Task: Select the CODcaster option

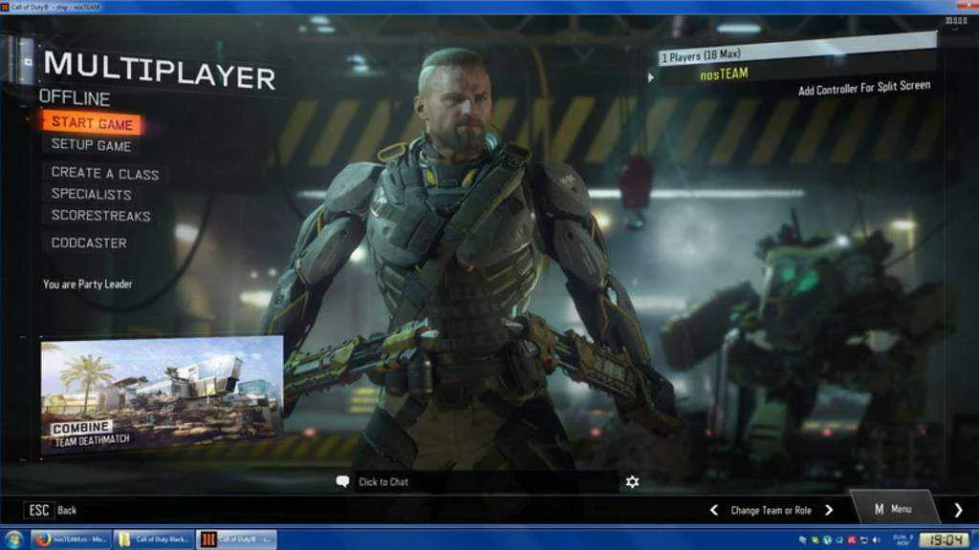Action: pyautogui.click(x=89, y=243)
